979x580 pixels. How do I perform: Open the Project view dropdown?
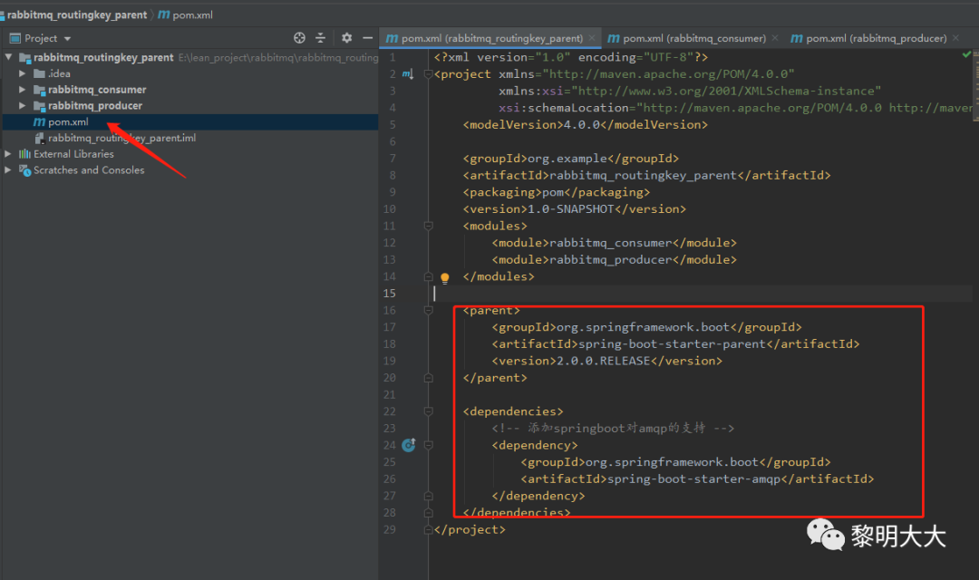[67, 38]
